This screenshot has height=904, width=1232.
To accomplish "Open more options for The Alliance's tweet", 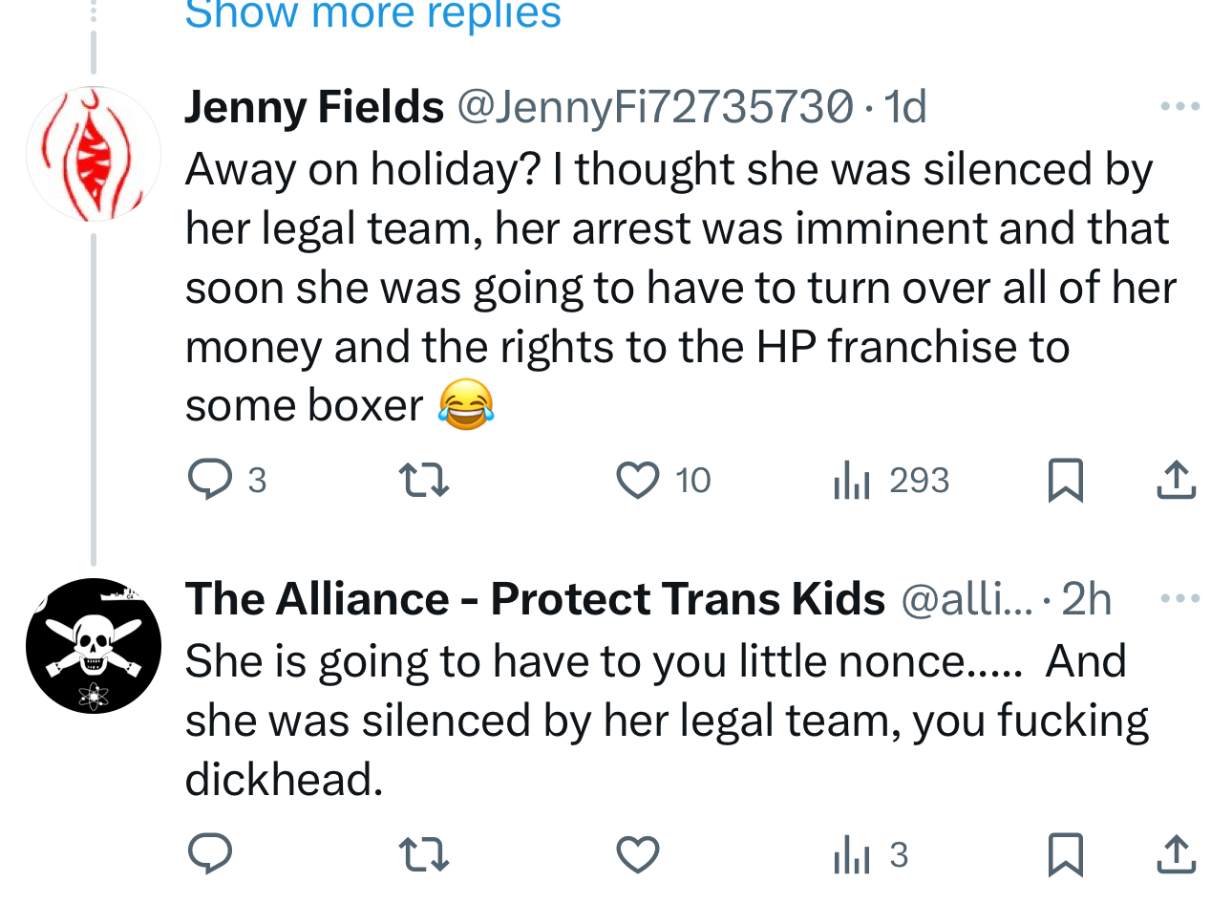I will pyautogui.click(x=1179, y=599).
